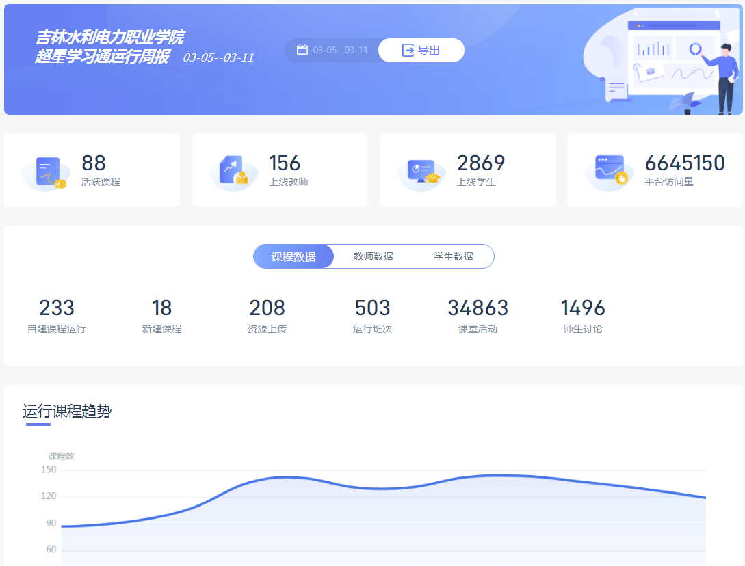Click the 1496 师生讨论 statistic
The image size is (745, 566).
[x=583, y=316]
